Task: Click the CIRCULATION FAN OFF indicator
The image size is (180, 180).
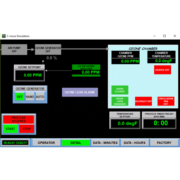Action: [166, 101]
